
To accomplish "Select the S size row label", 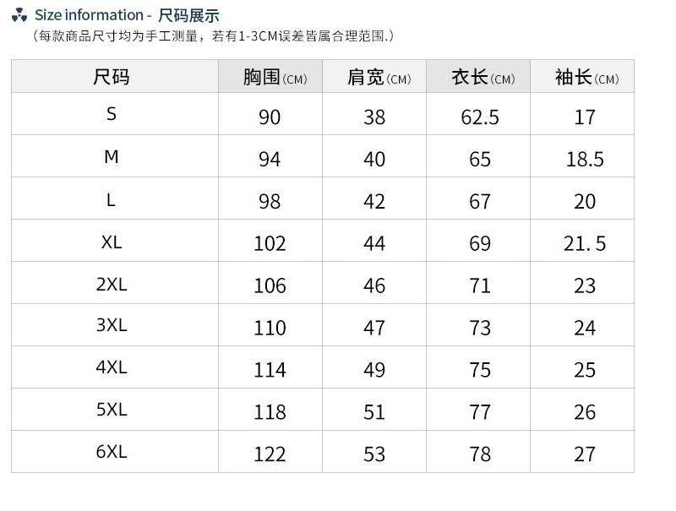I will click(x=112, y=114).
